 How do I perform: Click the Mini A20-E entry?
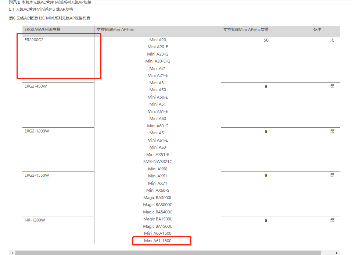(158, 47)
